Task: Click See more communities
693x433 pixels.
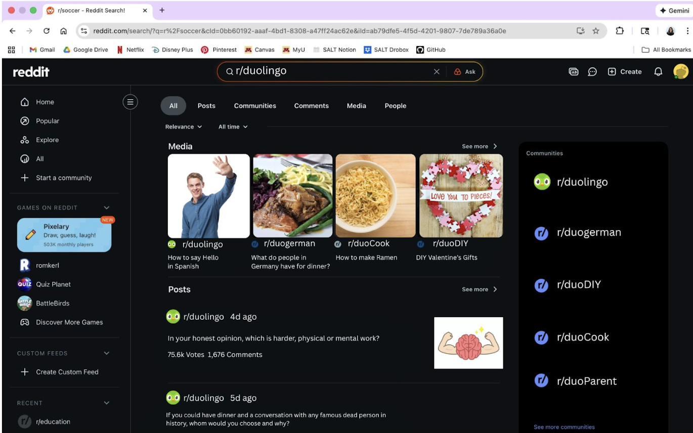Action: click(564, 427)
